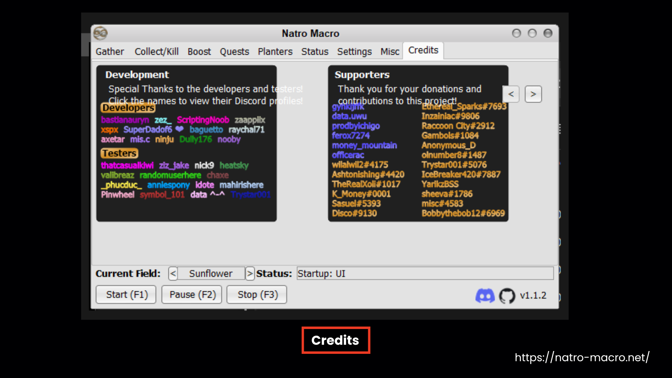672x378 pixels.
Task: Open nooby developer profile
Action: (229, 139)
